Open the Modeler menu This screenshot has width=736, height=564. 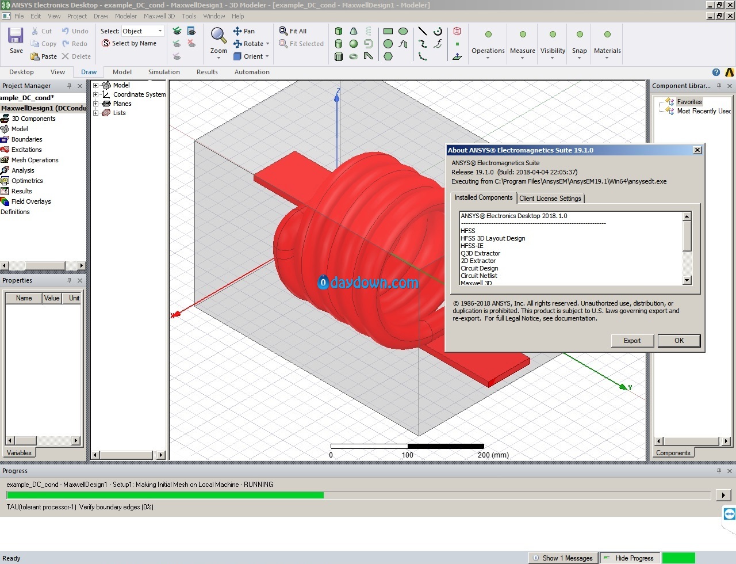coord(126,16)
